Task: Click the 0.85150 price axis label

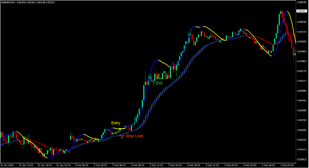Action: 302,32
